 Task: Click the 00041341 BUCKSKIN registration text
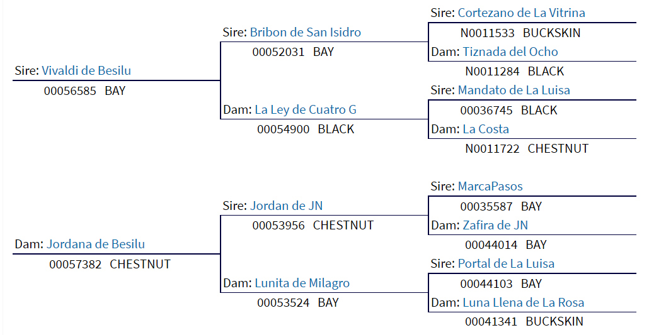click(524, 321)
